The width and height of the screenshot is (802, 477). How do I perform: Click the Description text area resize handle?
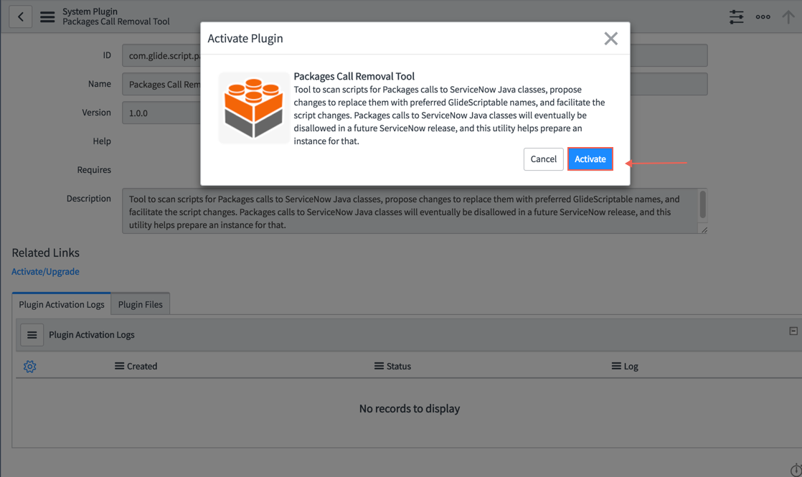click(704, 230)
